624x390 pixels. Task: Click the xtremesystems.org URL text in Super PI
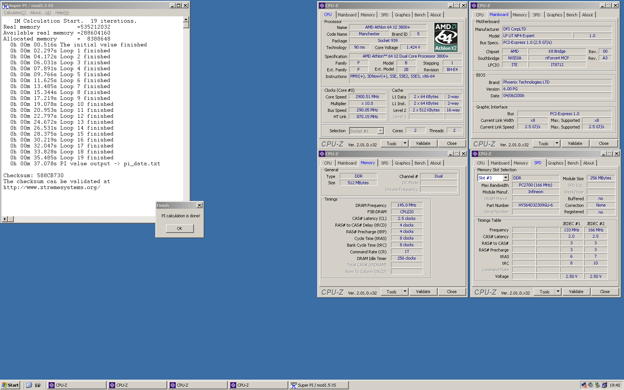point(52,187)
